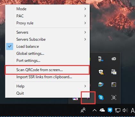Image resolution: width=135 pixels, height=117 pixels.
Task: Open the Servers Subscribe submenu
Action: pos(47,39)
